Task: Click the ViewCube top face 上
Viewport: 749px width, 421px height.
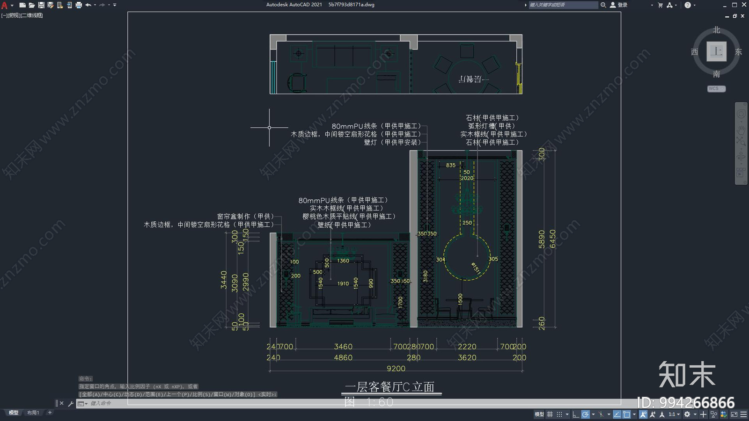Action: coord(716,51)
